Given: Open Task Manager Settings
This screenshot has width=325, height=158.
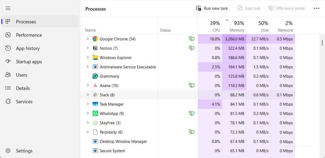Looking at the screenshot, I should [x=40, y=151].
